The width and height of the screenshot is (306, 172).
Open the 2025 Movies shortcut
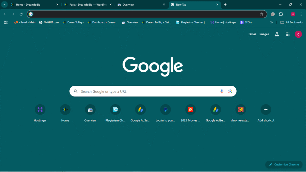190,110
